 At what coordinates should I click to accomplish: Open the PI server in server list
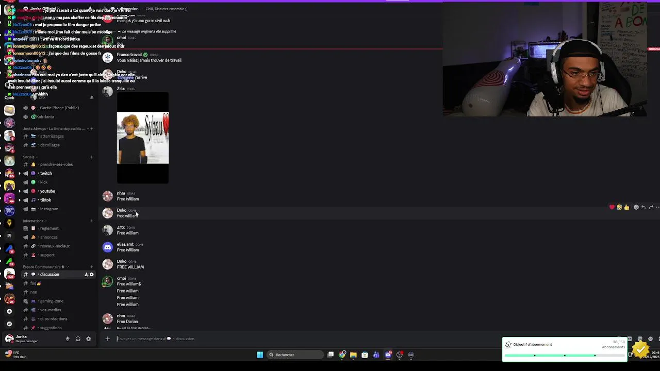pyautogui.click(x=9, y=235)
